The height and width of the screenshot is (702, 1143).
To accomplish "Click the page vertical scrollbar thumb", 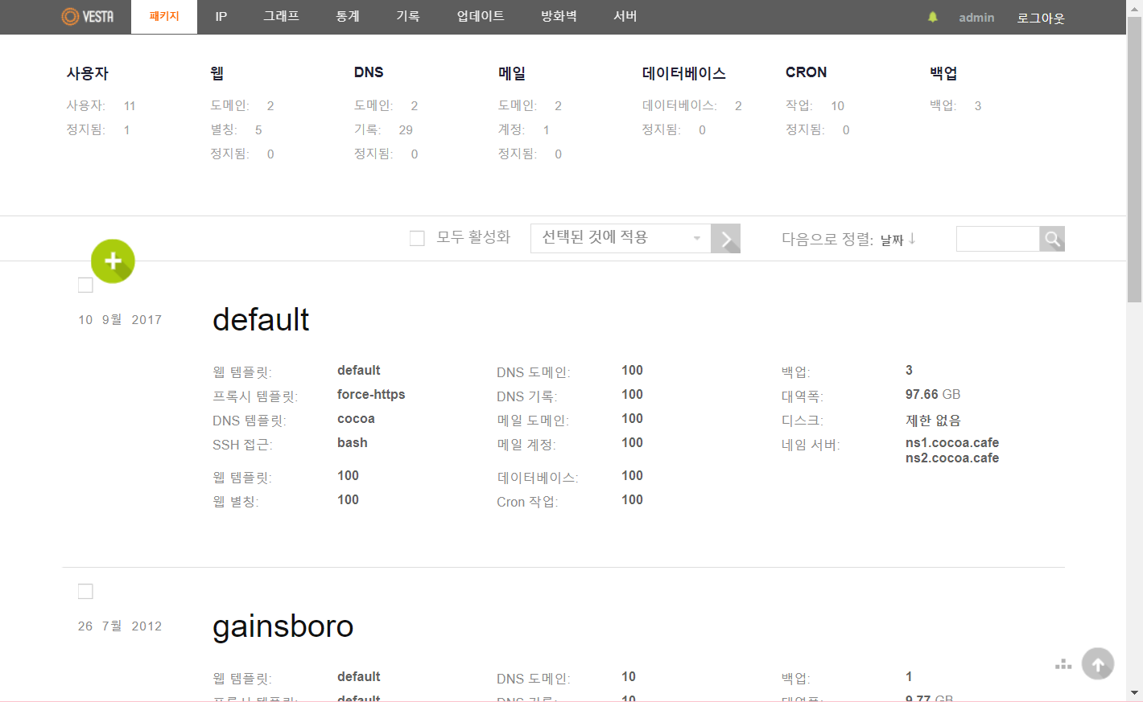I will [1134, 161].
